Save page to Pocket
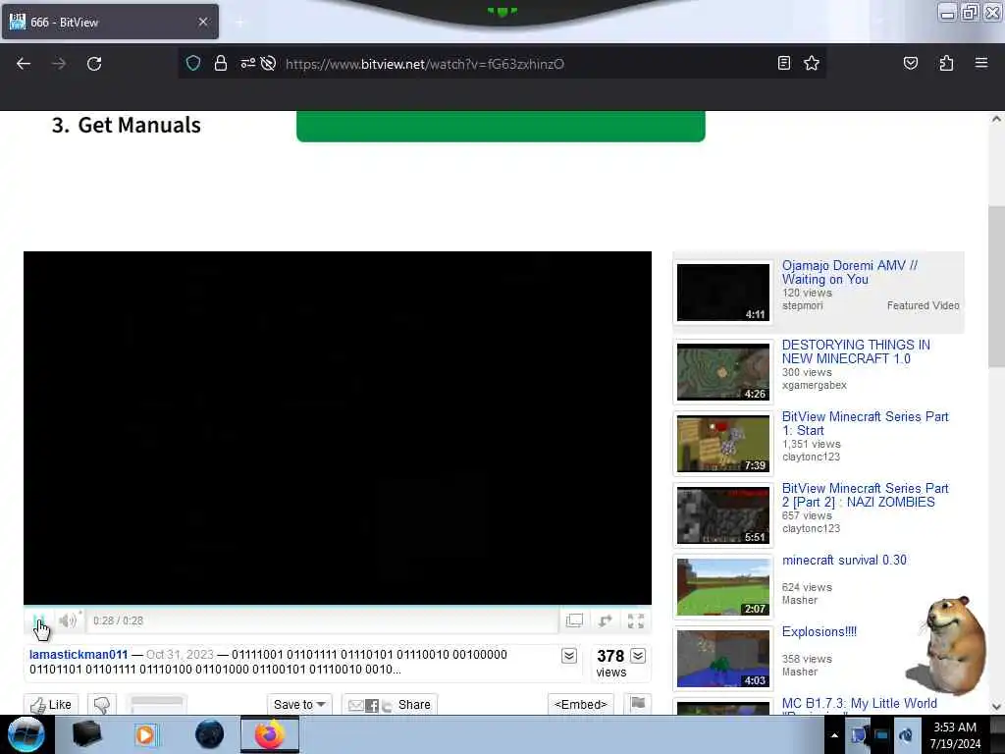This screenshot has height=754, width=1005. coord(910,63)
